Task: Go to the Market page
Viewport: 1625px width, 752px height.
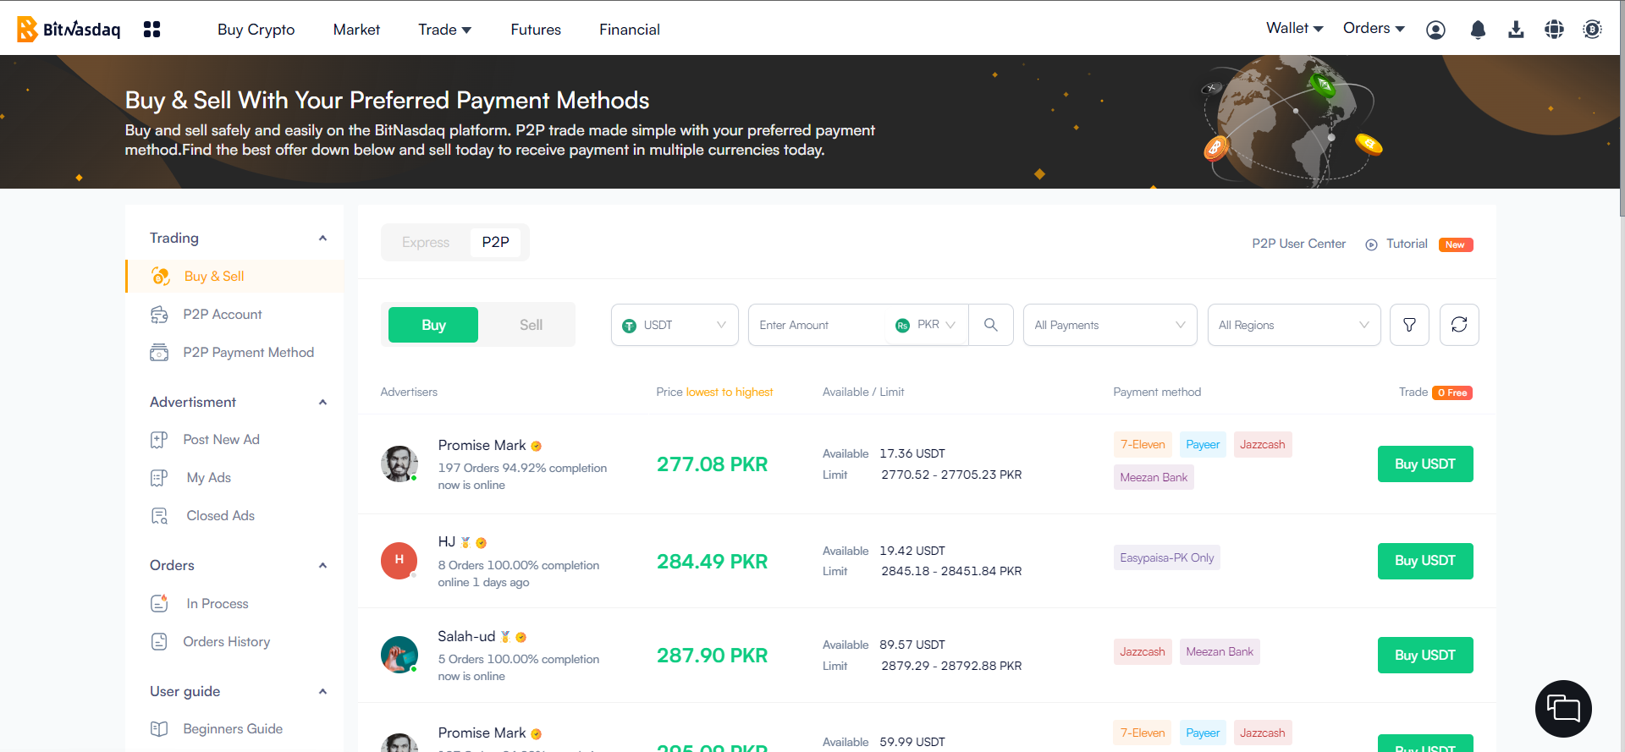Action: tap(356, 30)
